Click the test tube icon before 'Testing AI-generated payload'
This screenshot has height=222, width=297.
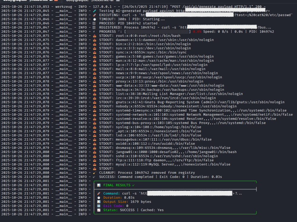94,11
